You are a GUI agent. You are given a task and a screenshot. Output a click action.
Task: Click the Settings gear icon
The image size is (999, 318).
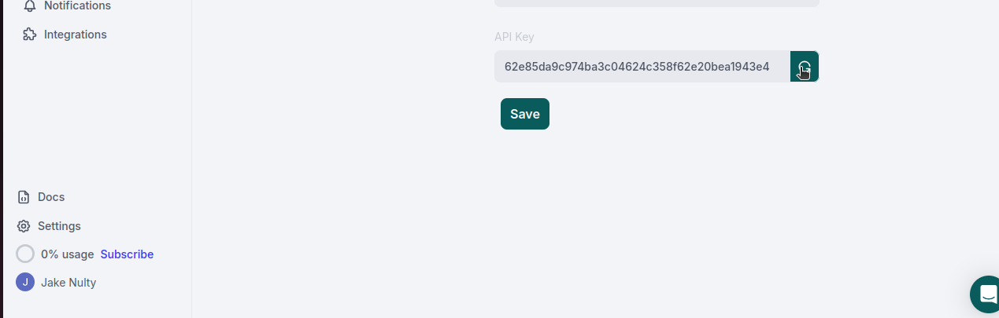click(24, 226)
